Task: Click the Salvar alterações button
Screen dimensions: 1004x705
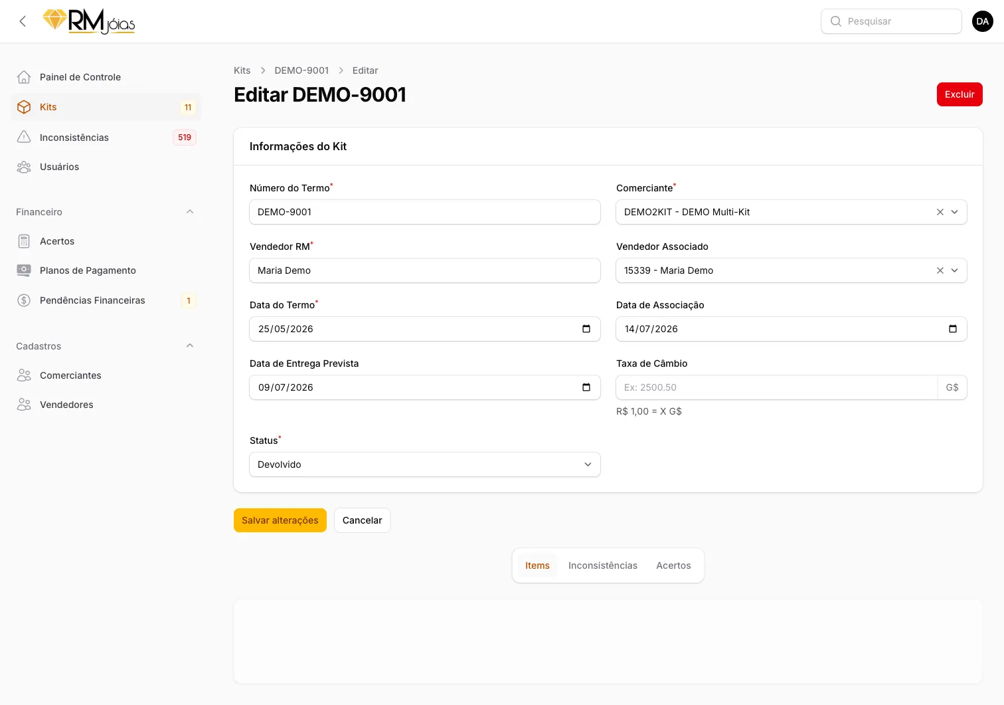Action: 280,520
